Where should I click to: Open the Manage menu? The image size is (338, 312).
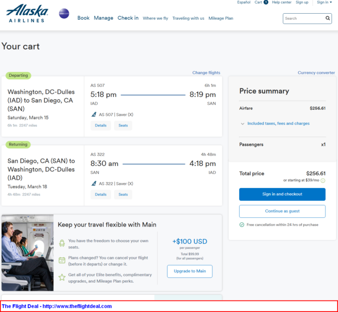103,18
